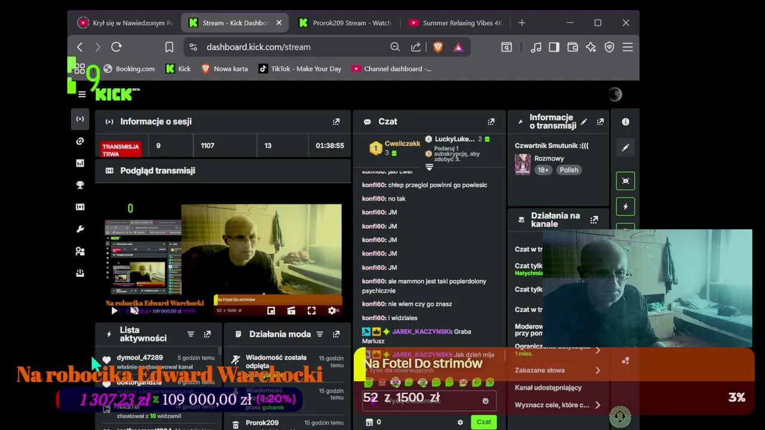Click the green-bordered lightning bolt icon
The height and width of the screenshot is (430, 765).
tap(625, 207)
